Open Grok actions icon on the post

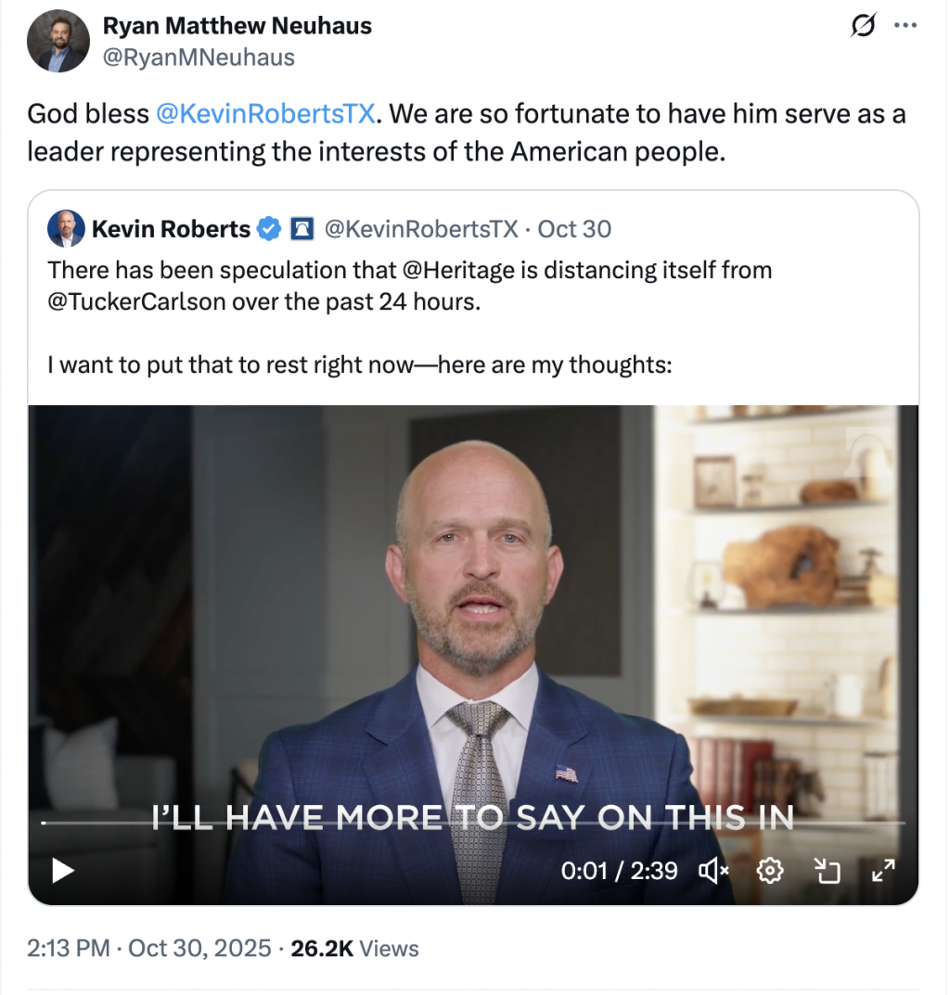coord(862,27)
